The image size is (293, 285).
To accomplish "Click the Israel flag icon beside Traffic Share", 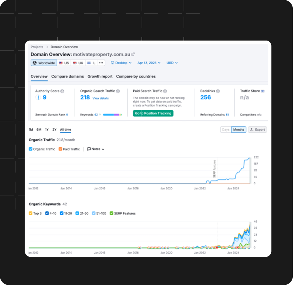I will pyautogui.click(x=263, y=91).
